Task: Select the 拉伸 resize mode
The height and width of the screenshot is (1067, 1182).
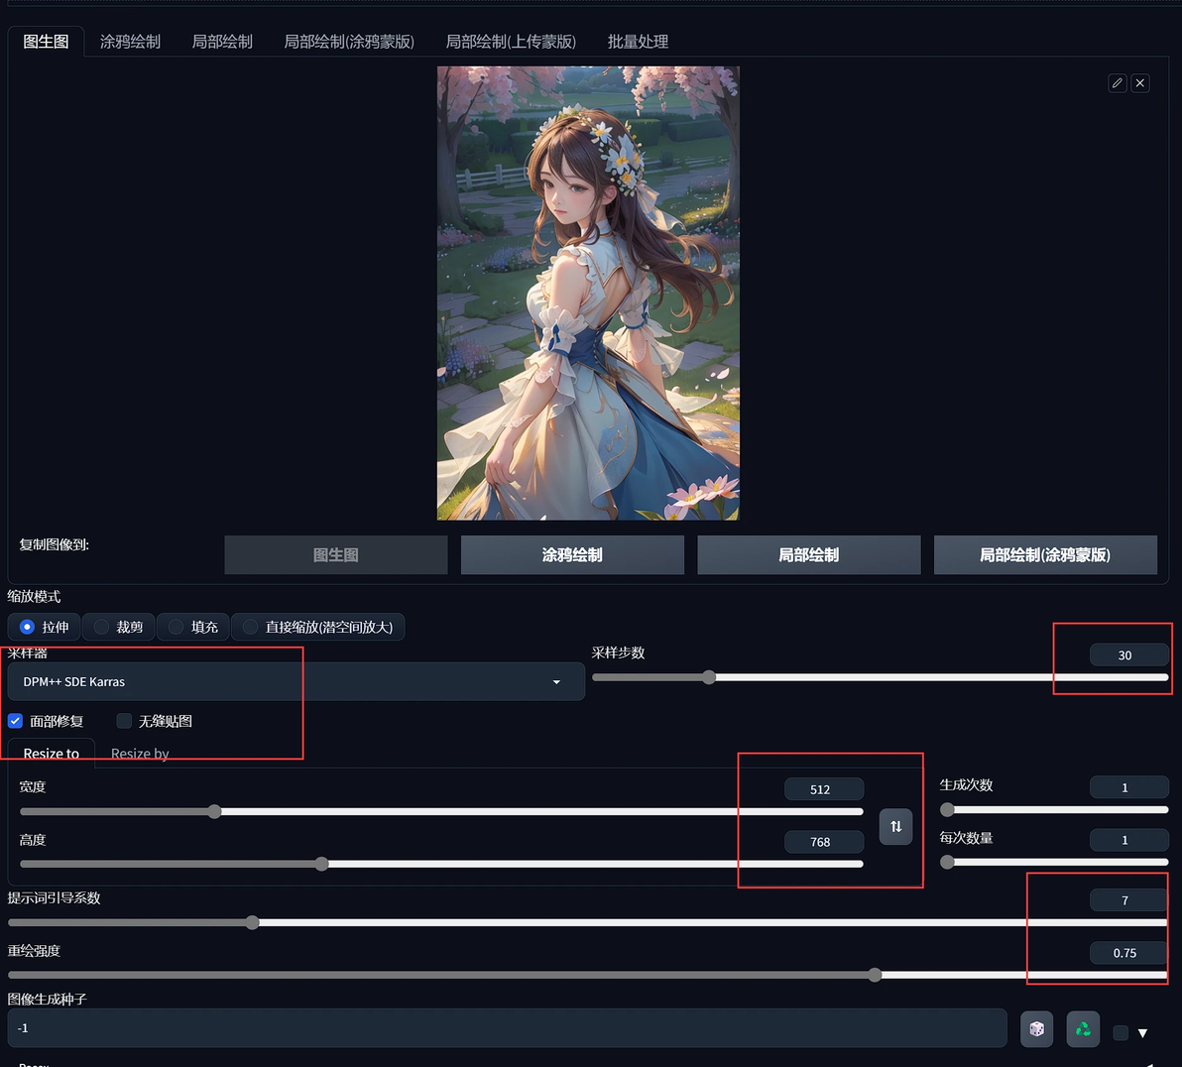Action: 44,627
